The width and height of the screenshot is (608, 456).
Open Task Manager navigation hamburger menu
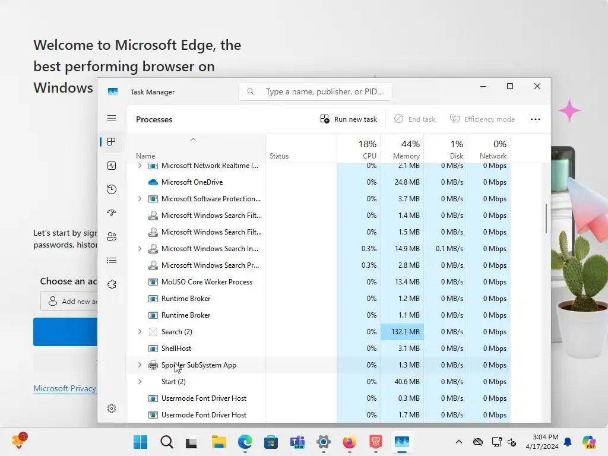pyautogui.click(x=112, y=118)
